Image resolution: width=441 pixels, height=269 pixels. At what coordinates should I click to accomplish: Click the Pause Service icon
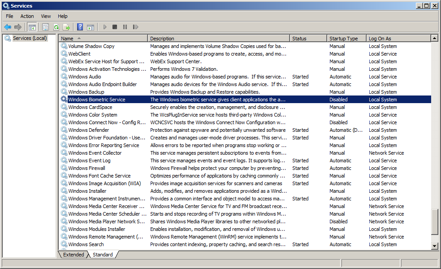coord(125,27)
